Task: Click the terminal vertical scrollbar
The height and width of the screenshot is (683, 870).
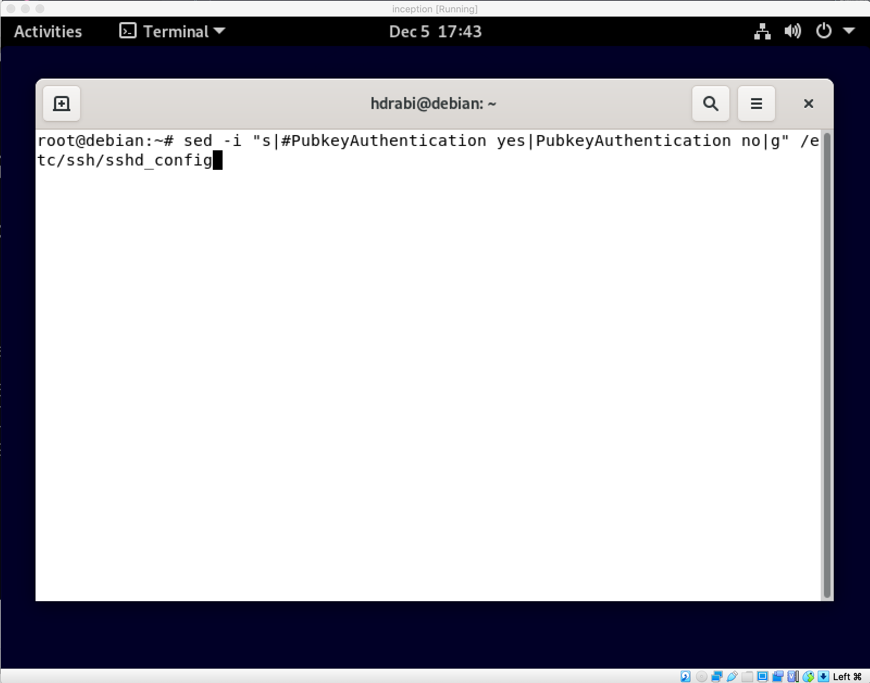Action: [x=827, y=364]
